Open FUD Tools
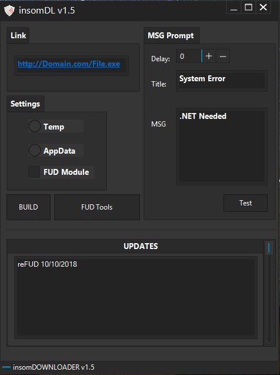The image size is (280, 375). pyautogui.click(x=96, y=207)
